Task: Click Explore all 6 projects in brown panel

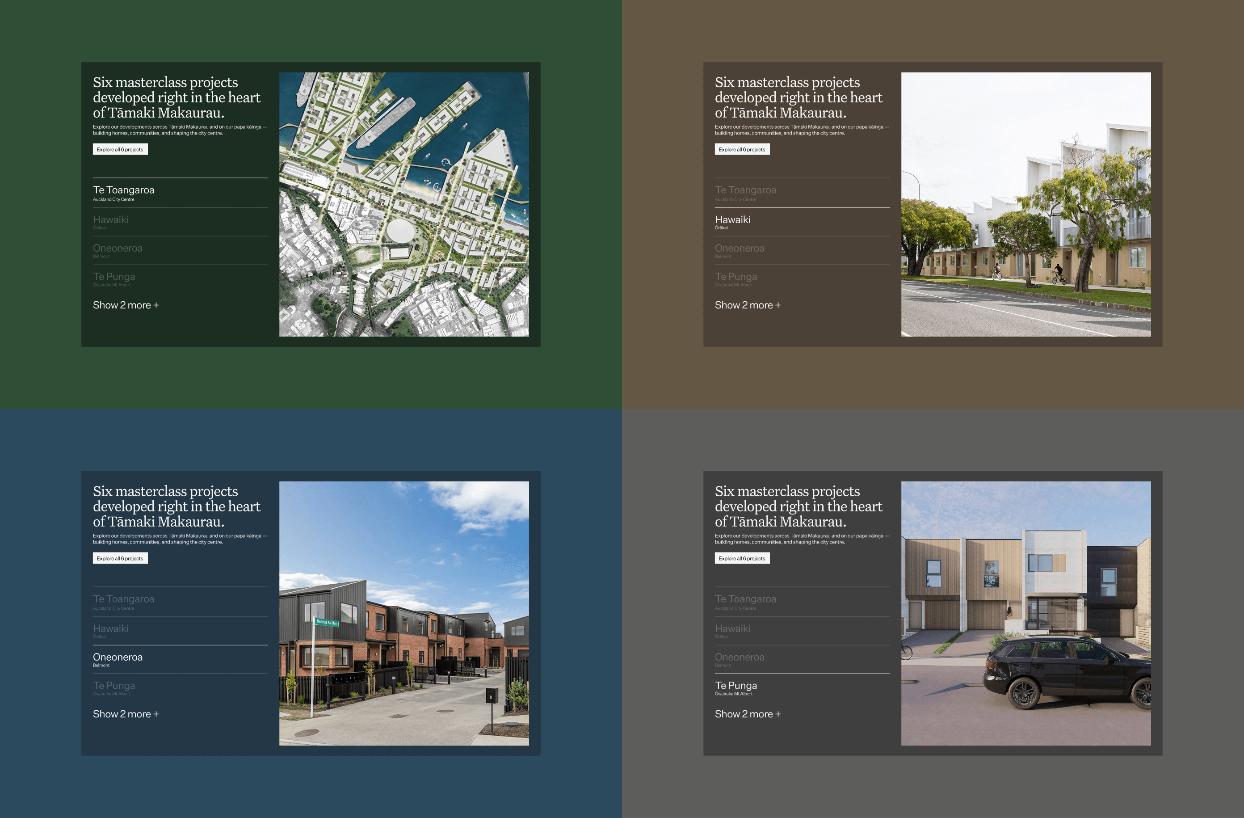Action: [742, 150]
